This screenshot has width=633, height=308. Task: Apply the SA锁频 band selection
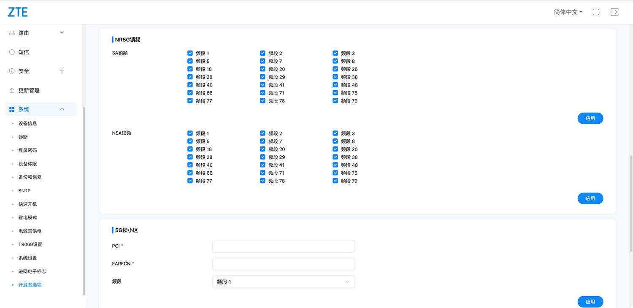(x=590, y=119)
